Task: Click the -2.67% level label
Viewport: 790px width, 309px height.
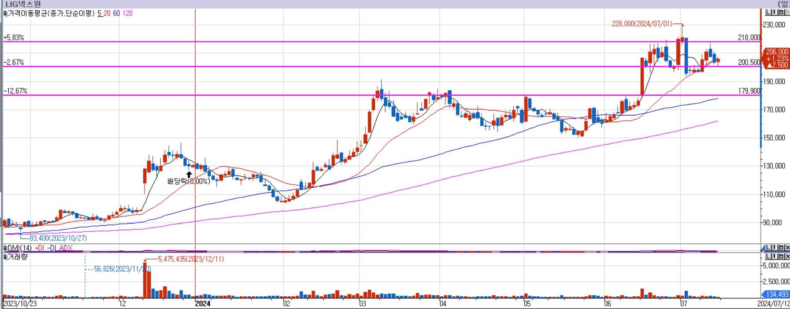Action: pyautogui.click(x=14, y=63)
